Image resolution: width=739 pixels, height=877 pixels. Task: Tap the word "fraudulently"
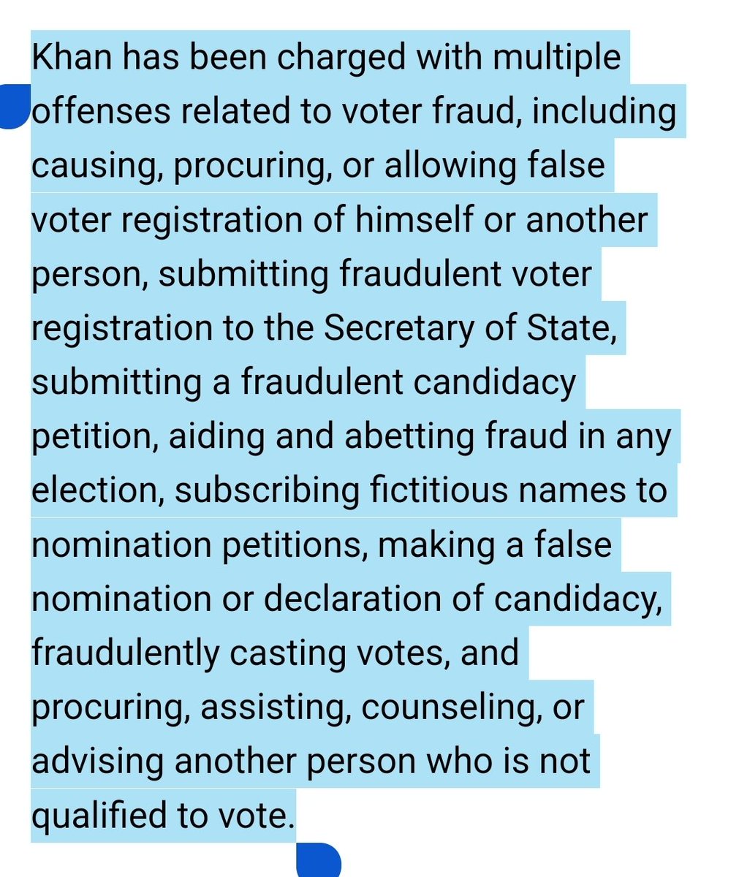tap(124, 652)
